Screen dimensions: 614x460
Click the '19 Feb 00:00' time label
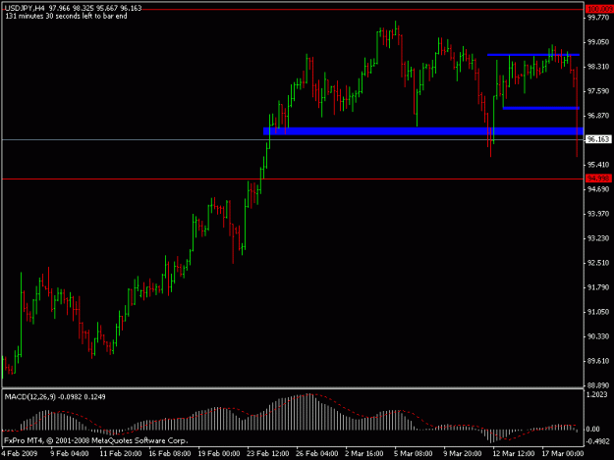[x=218, y=453]
